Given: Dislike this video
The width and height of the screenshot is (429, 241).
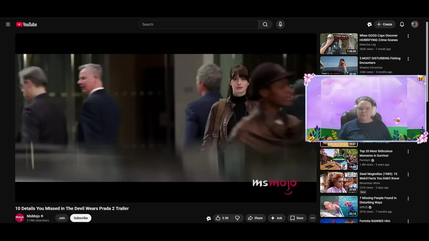Looking at the screenshot, I should point(237,218).
